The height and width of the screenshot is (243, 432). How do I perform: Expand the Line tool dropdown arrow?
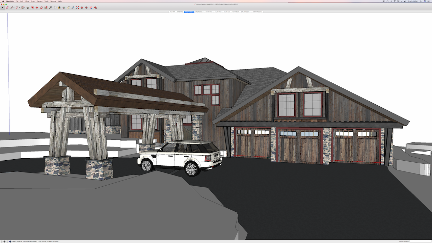(x=14, y=8)
